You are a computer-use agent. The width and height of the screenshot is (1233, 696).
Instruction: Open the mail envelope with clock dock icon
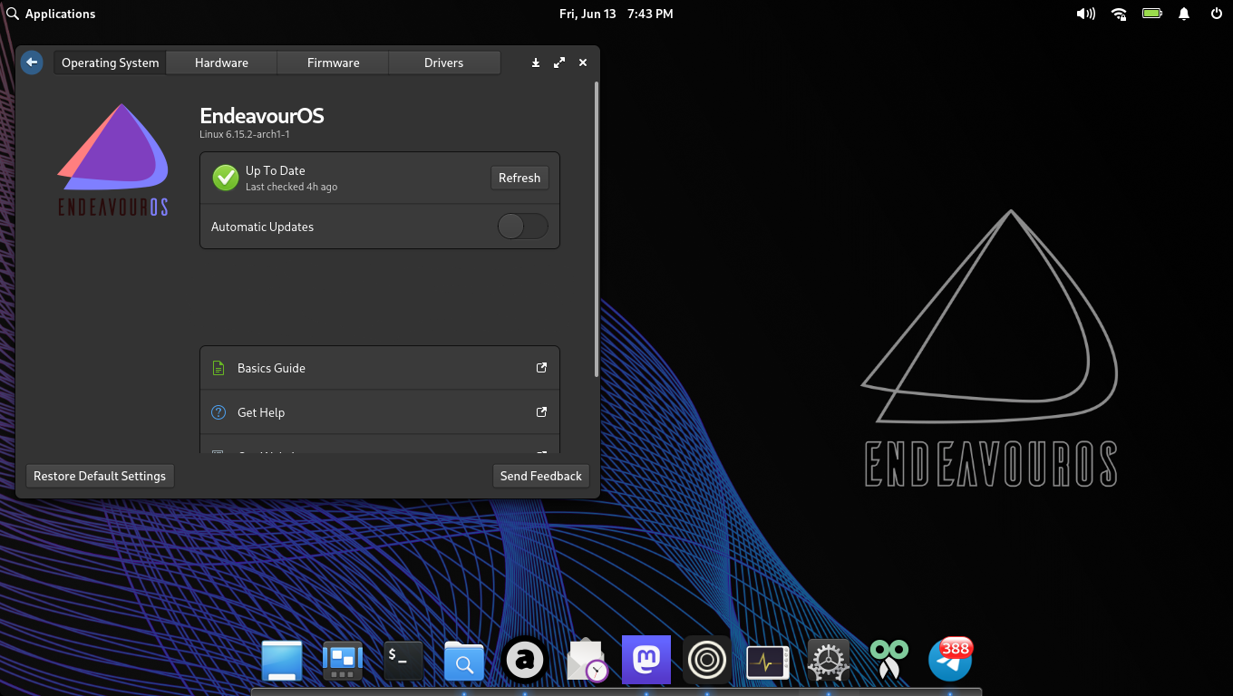pos(587,661)
